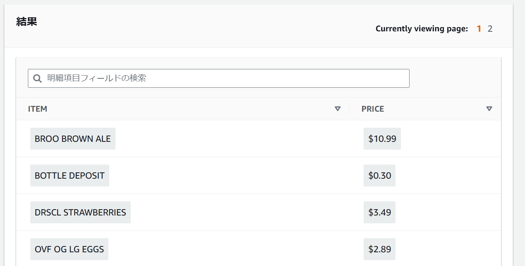This screenshot has height=266, width=525.
Task: Click the $3.49 price value
Action: point(379,212)
